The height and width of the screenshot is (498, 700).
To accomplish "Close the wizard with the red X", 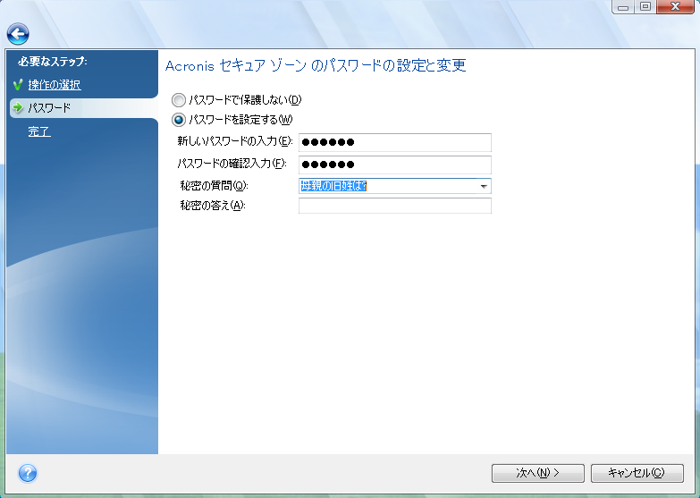I will coord(673,7).
